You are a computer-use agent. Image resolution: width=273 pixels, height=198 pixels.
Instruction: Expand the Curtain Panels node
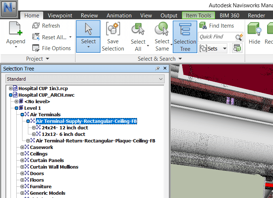click(22, 160)
